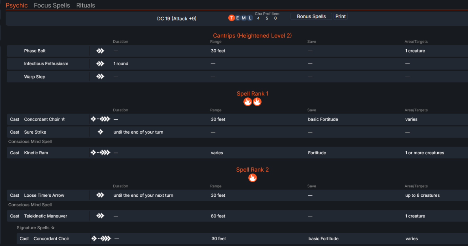Click Kinetic Ram's varies range
Viewport: 468px width, 246px height.
point(217,153)
